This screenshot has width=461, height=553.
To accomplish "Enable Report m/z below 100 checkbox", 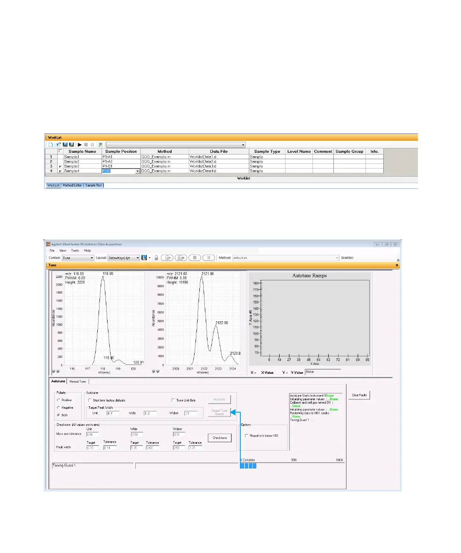I will point(246,436).
